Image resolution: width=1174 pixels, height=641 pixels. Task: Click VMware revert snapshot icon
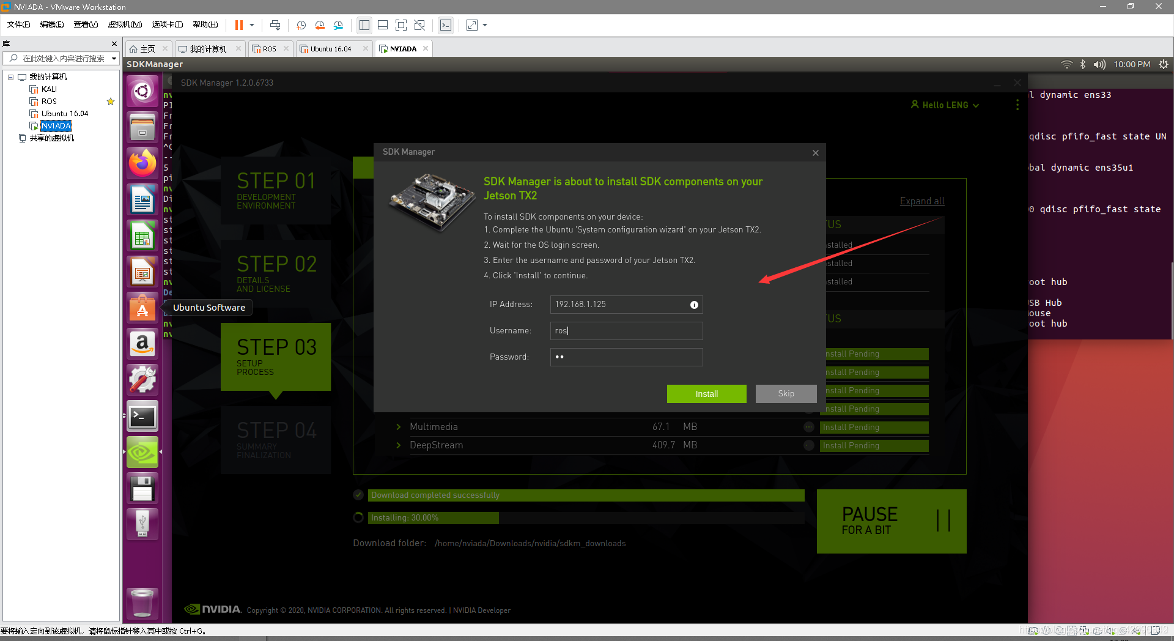tap(320, 25)
